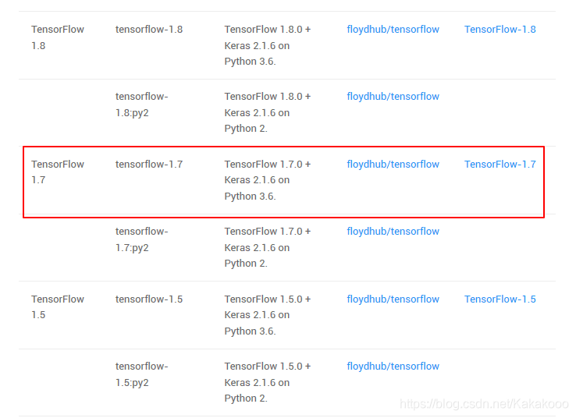This screenshot has height=418, width=576.
Task: Open floydhub/tensorflow link in tensorflow-1.5:py2 row
Action: (x=393, y=367)
